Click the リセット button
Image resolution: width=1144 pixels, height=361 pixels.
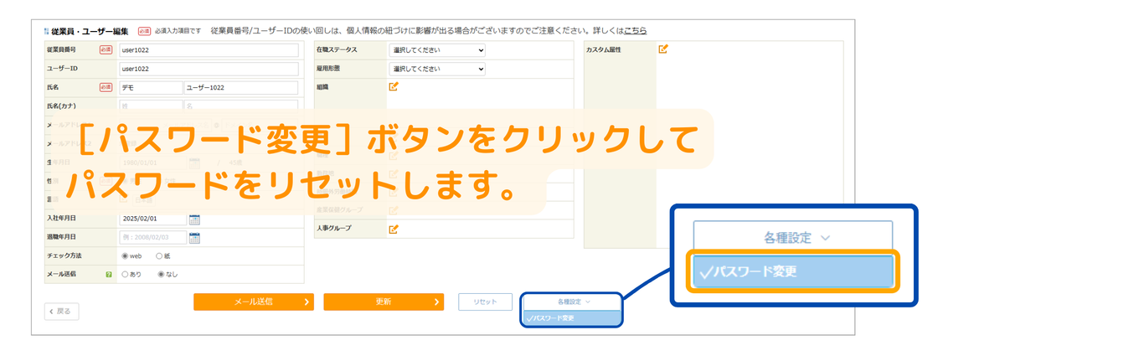coord(485,302)
